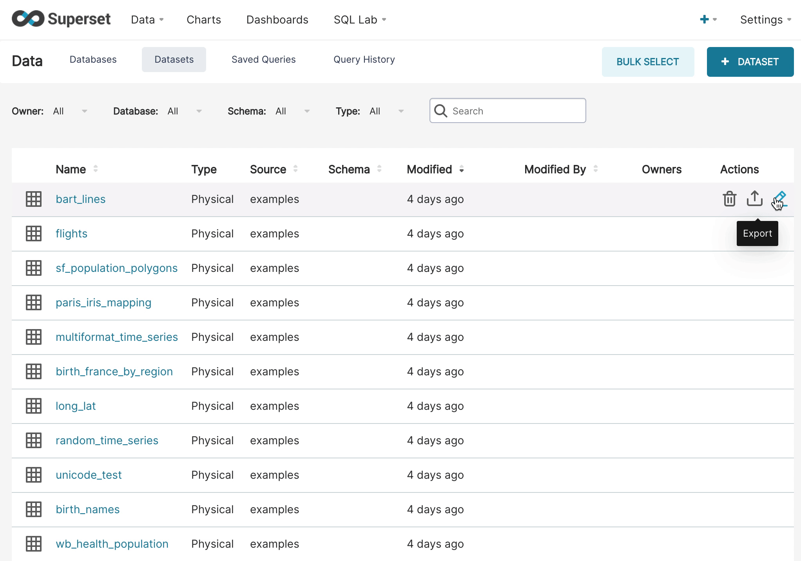
Task: Expand the Type filter dropdown
Action: [386, 111]
